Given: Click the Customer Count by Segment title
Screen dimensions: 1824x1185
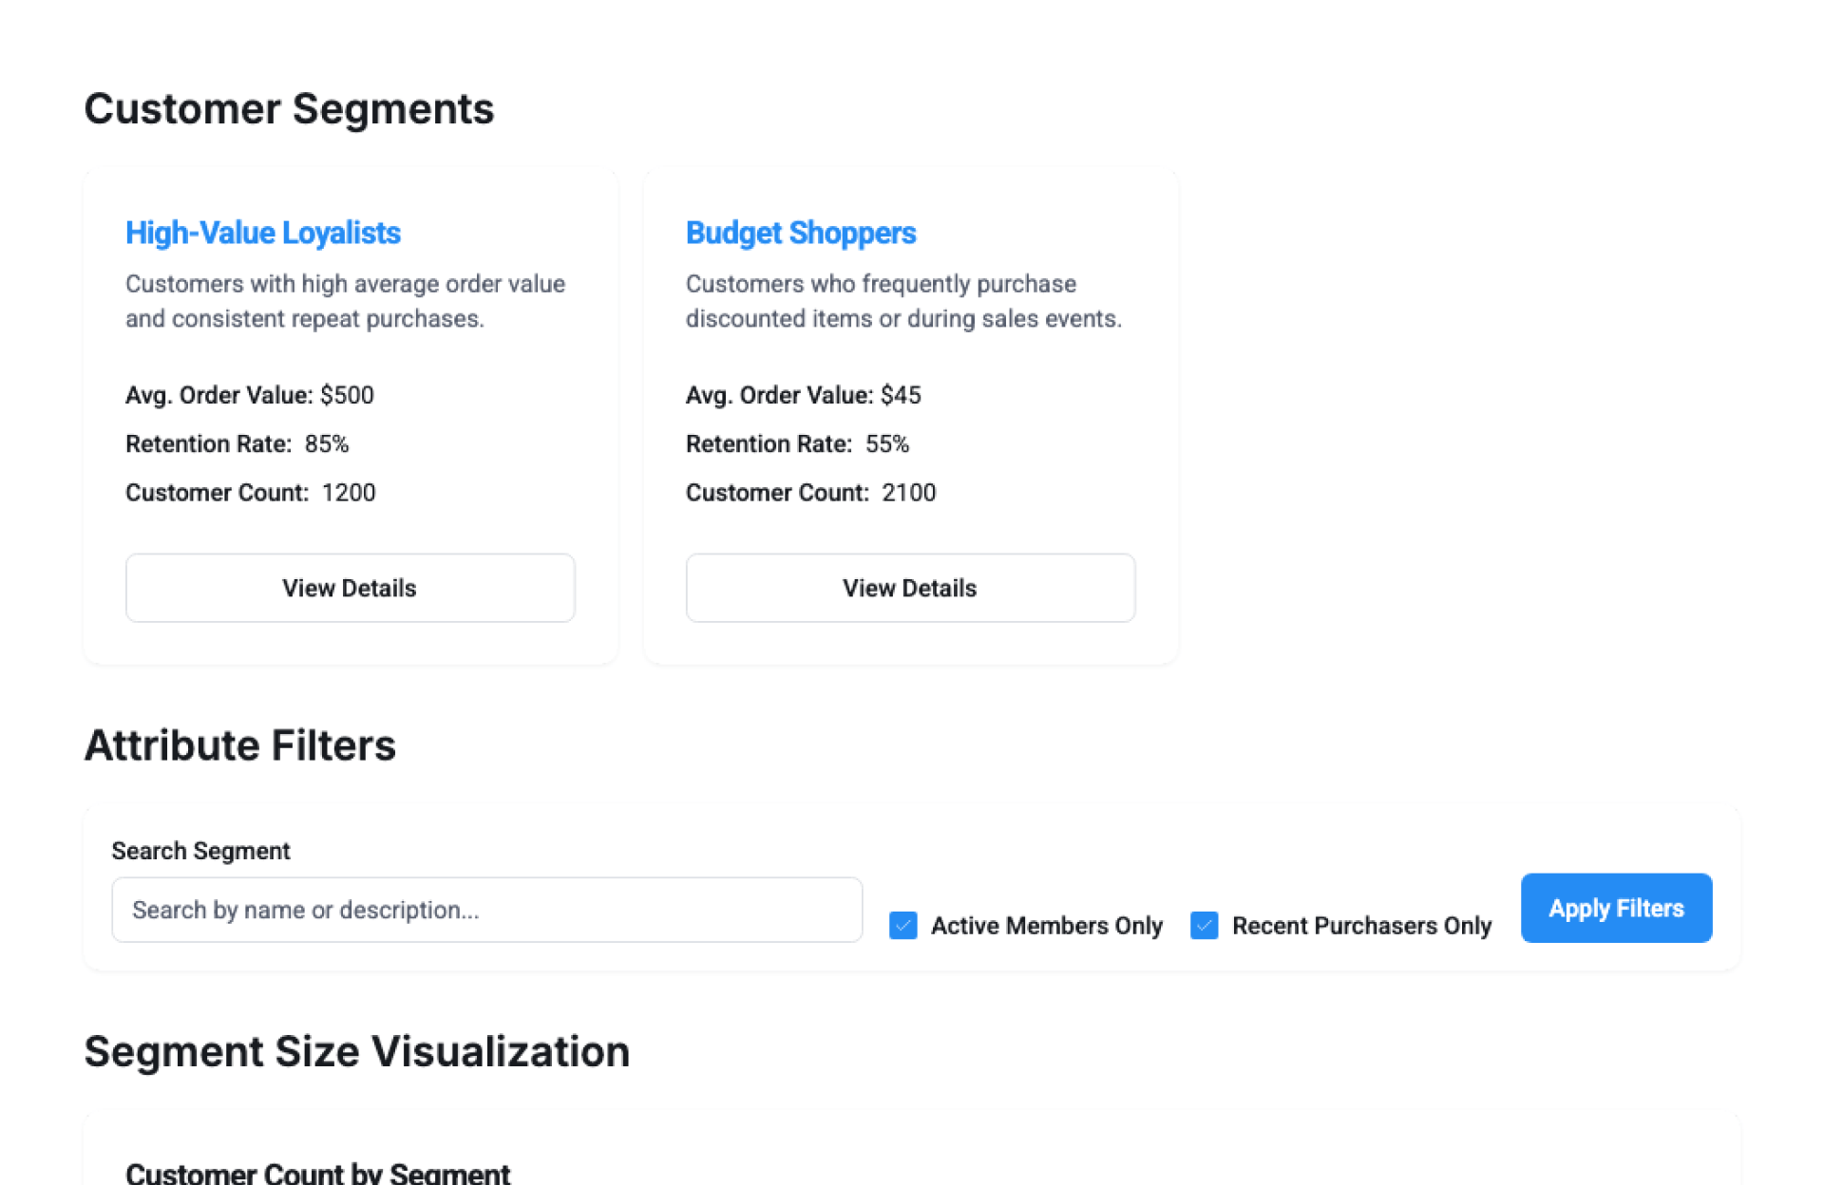Looking at the screenshot, I should coord(317,1174).
